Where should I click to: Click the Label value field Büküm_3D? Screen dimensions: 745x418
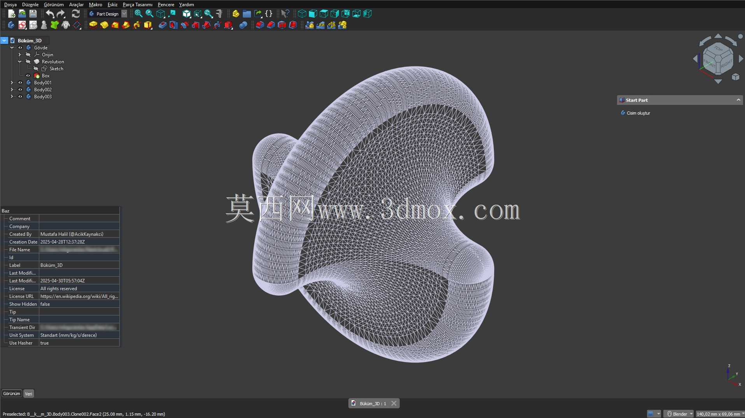click(79, 265)
